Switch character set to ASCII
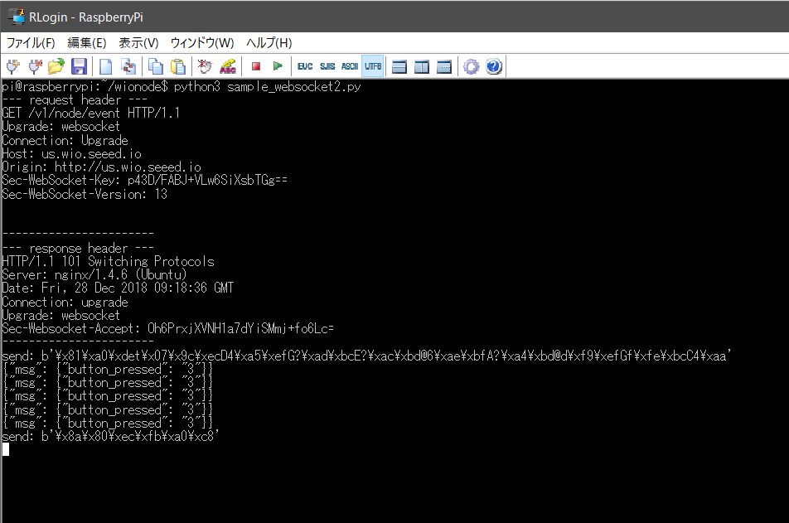 click(x=350, y=66)
